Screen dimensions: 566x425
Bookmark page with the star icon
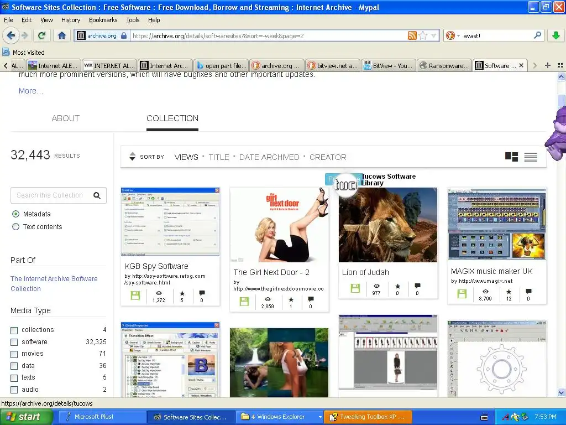pos(423,35)
